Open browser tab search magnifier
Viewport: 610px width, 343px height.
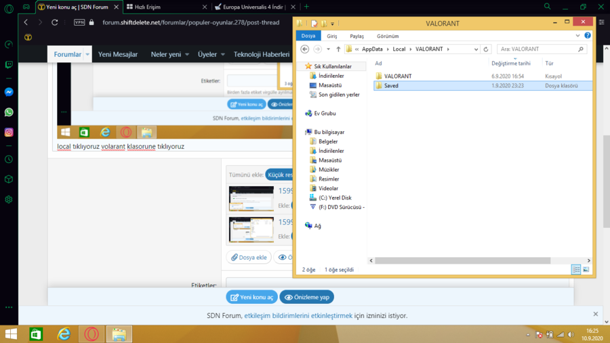548,7
